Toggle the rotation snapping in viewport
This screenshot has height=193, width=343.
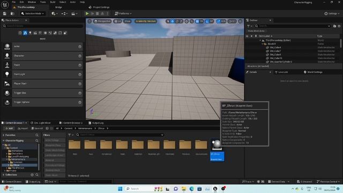point(207,21)
